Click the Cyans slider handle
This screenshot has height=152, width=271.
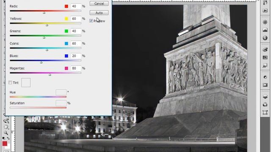click(47, 50)
